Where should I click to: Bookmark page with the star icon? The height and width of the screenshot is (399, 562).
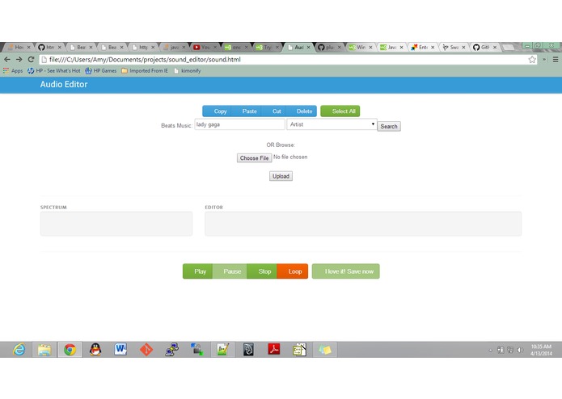[532, 60]
